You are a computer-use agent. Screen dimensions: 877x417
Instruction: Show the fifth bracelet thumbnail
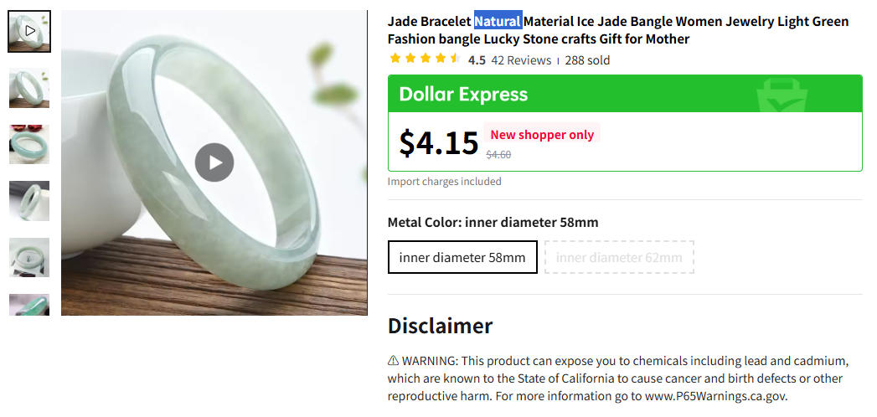click(x=29, y=256)
